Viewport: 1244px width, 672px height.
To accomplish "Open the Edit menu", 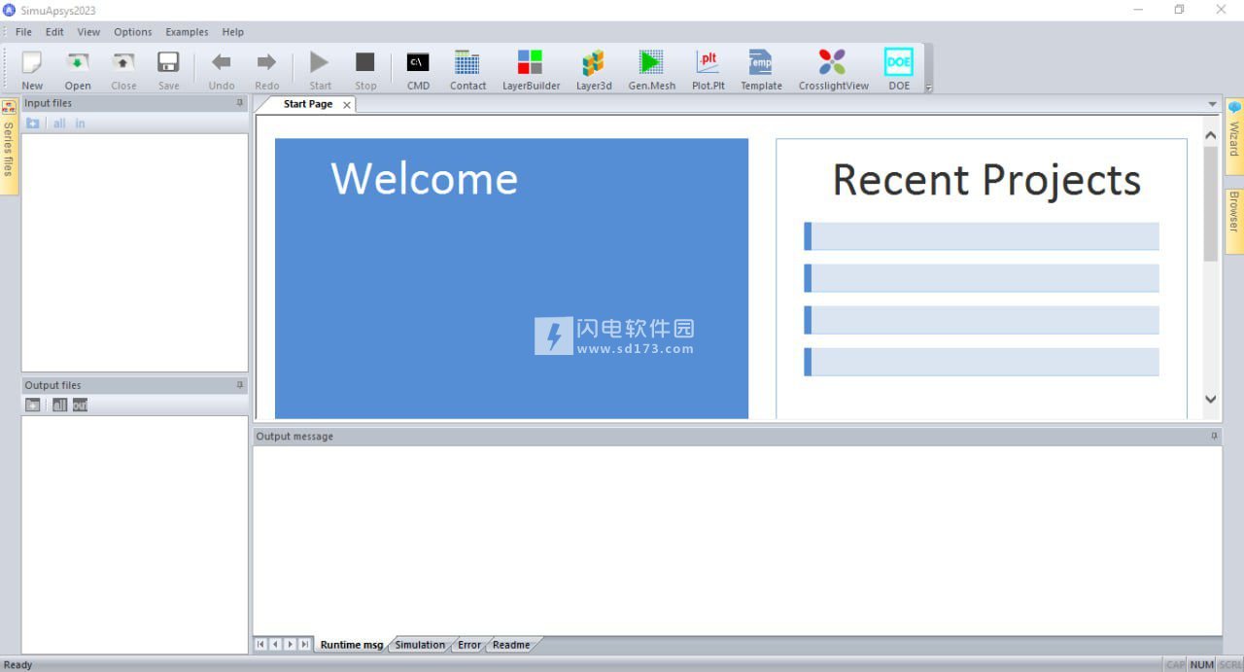I will coord(54,32).
